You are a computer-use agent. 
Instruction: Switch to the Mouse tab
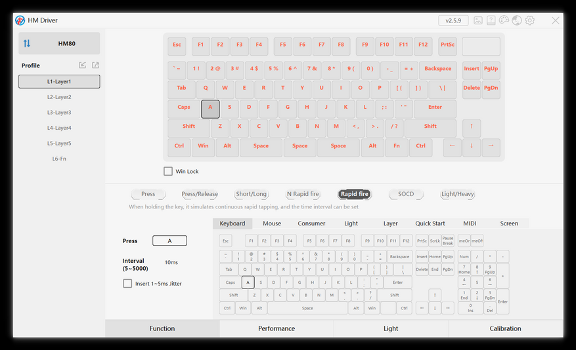(272, 224)
